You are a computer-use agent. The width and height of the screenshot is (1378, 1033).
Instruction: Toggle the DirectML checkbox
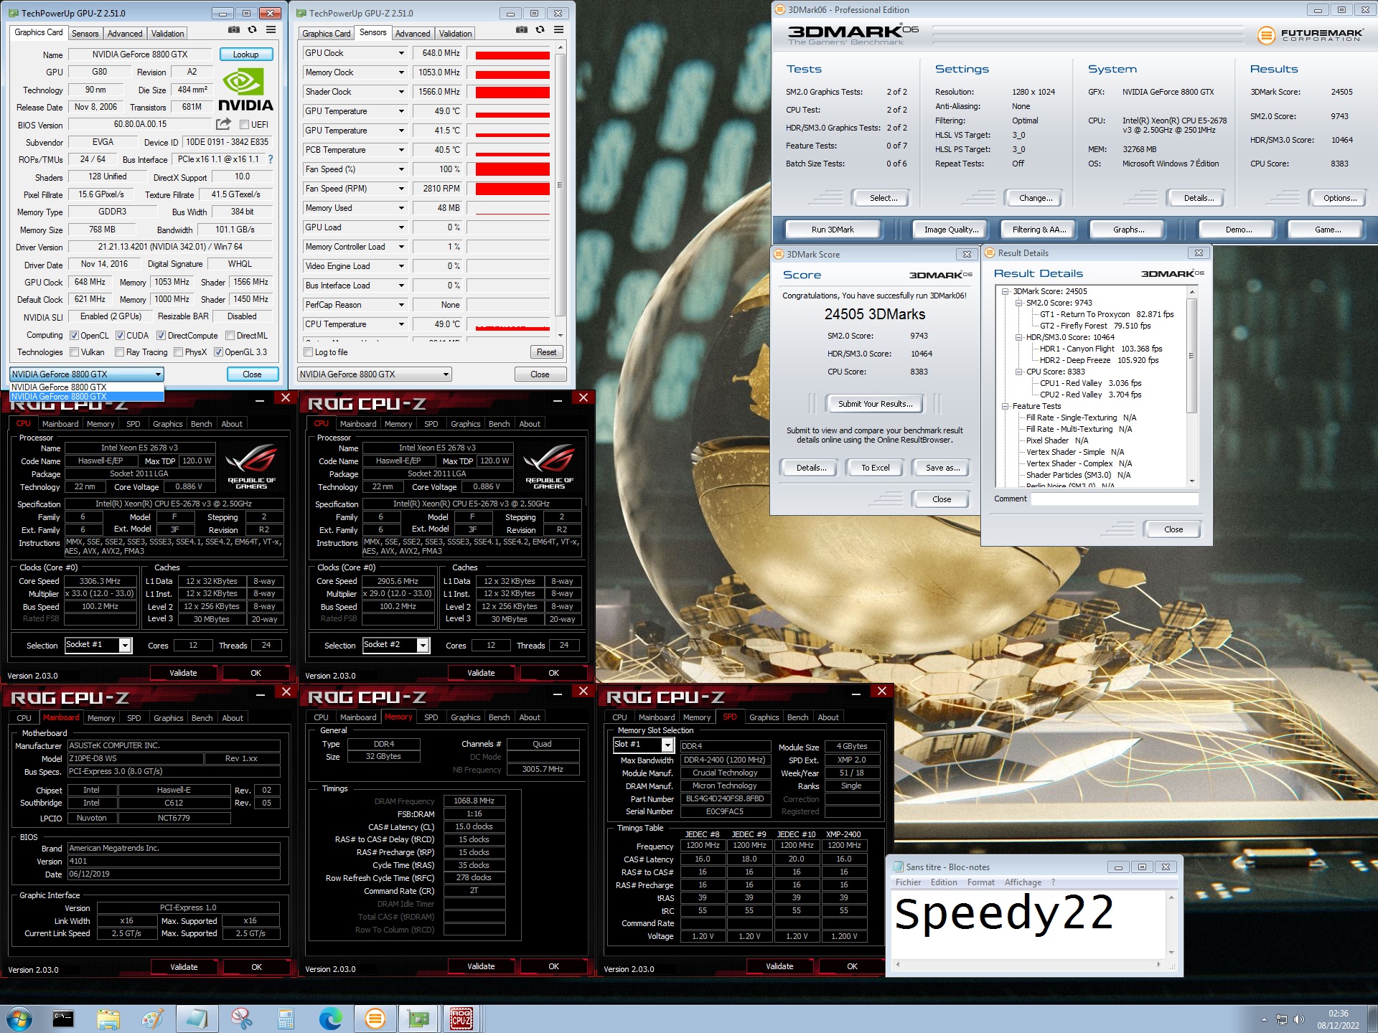pos(230,336)
